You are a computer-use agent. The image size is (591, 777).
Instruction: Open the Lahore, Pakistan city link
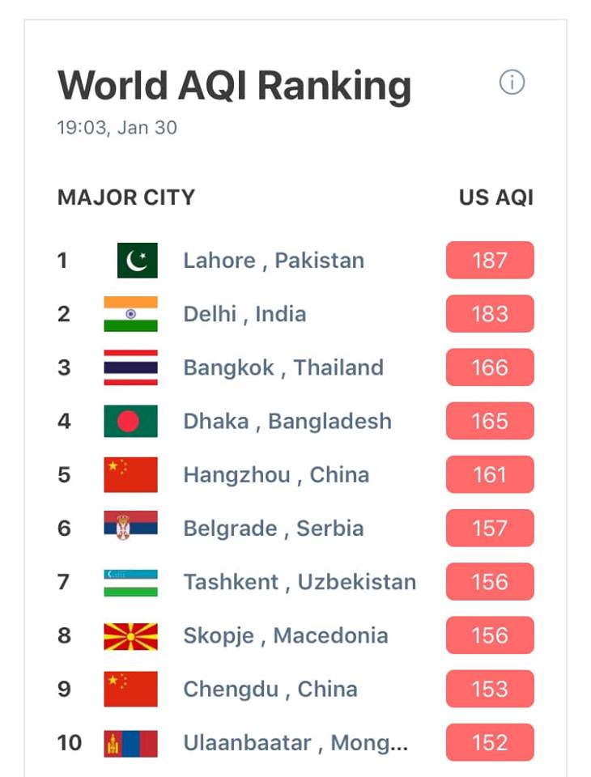tap(274, 261)
